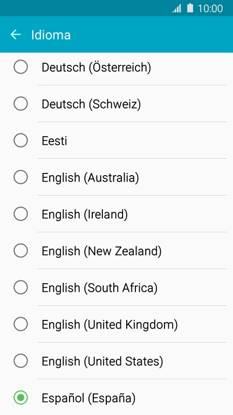Select the English (United States) radio button
This screenshot has width=233, height=415.
(20, 361)
